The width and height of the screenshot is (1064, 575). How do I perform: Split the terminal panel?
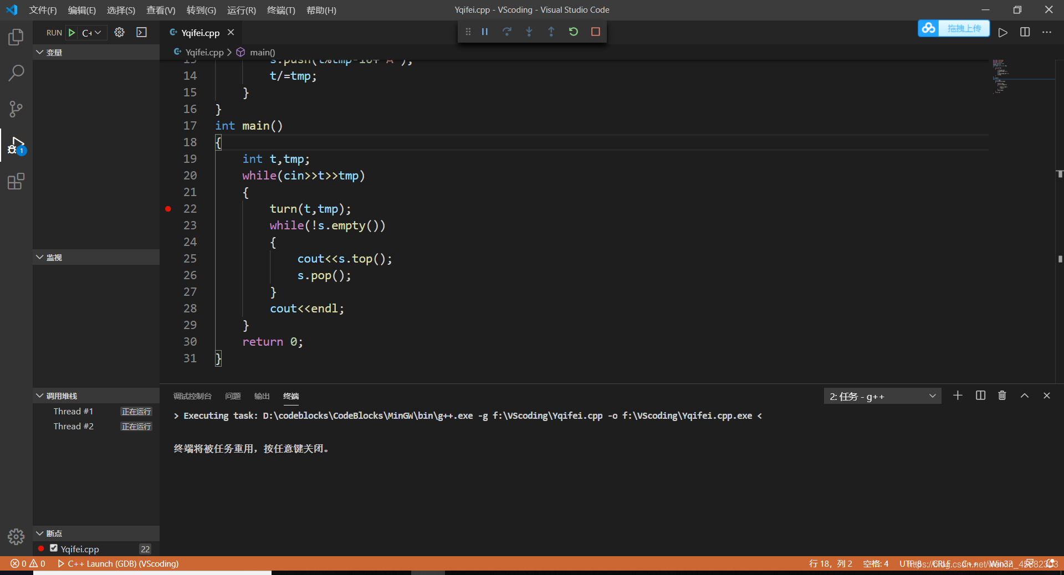point(980,396)
